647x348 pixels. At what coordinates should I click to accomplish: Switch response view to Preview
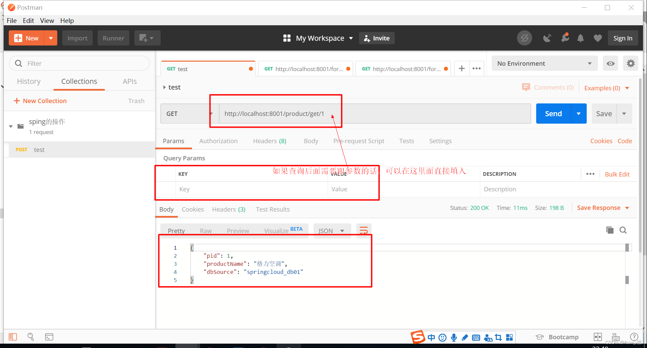click(x=238, y=230)
